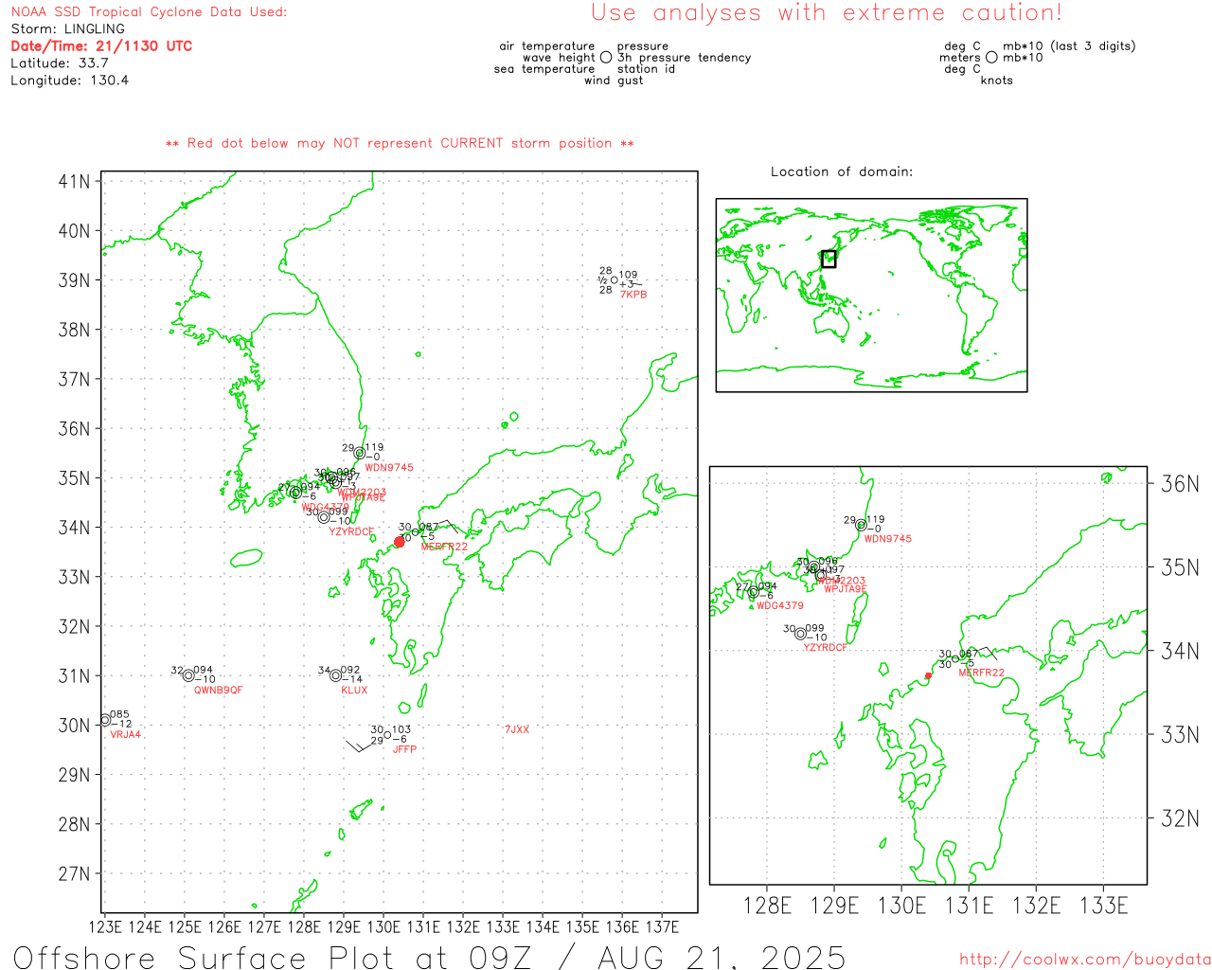
Task: Click the station circle above QWNB9QF
Action: tap(188, 675)
